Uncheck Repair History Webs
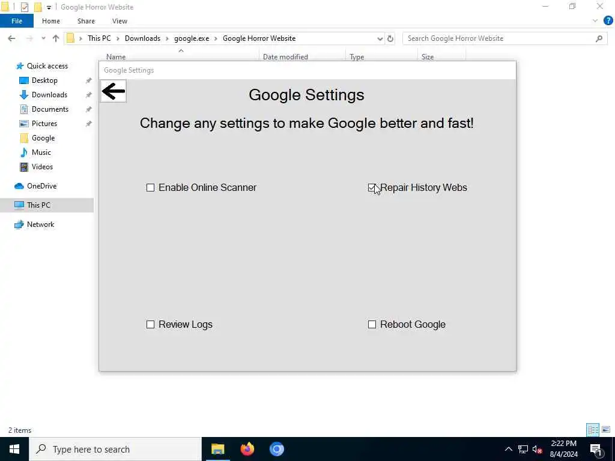 tap(372, 188)
